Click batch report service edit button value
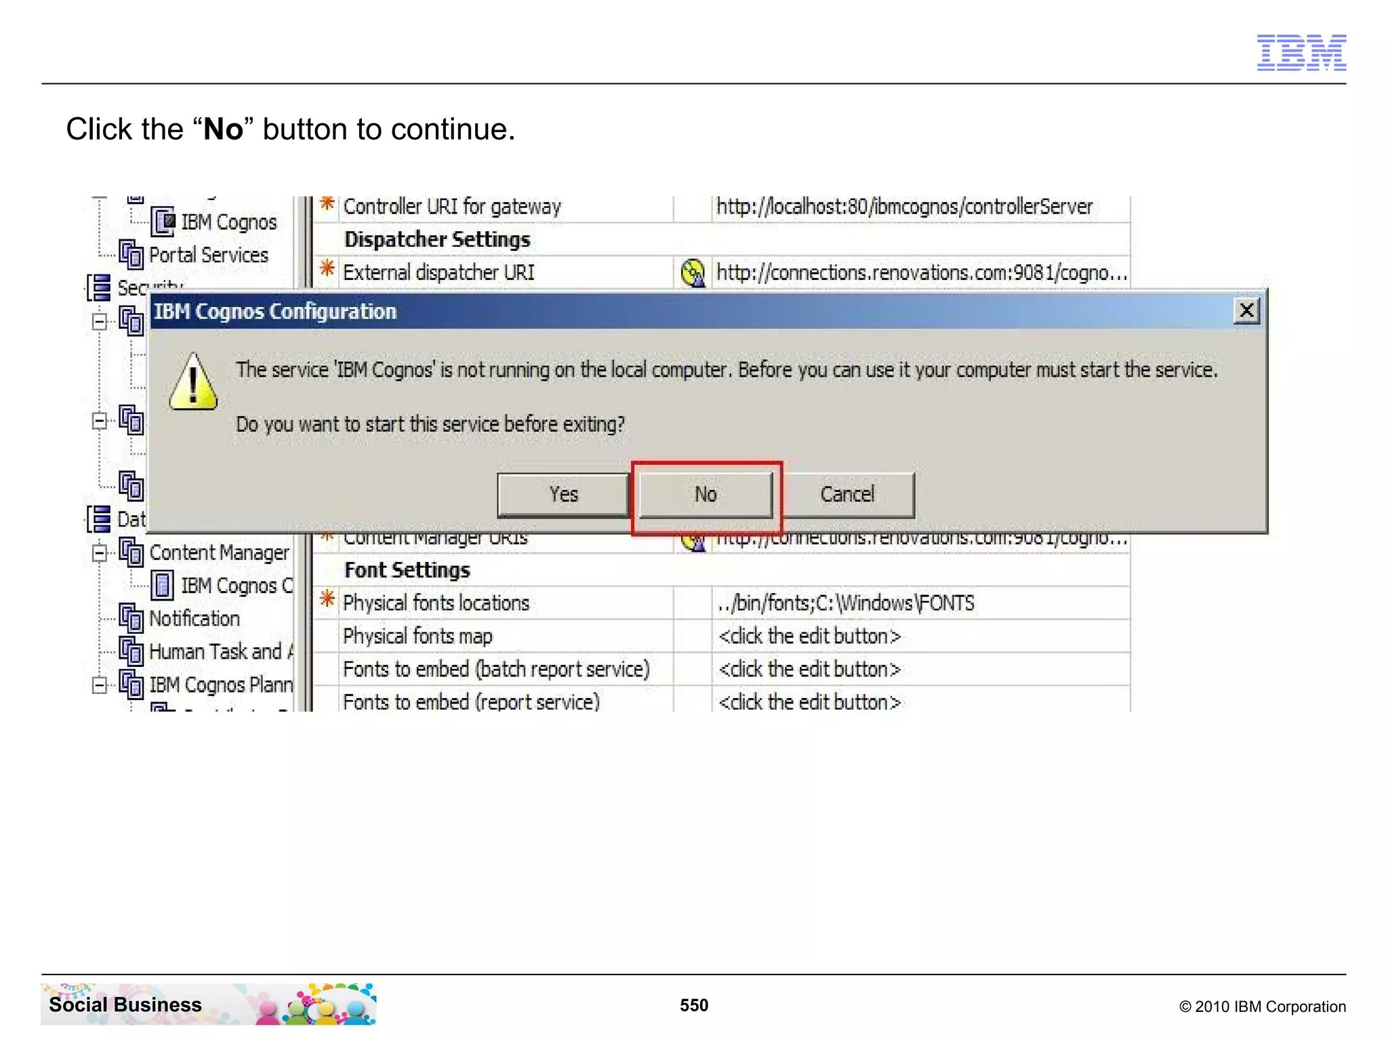The height and width of the screenshot is (1041, 1388). pos(809,670)
